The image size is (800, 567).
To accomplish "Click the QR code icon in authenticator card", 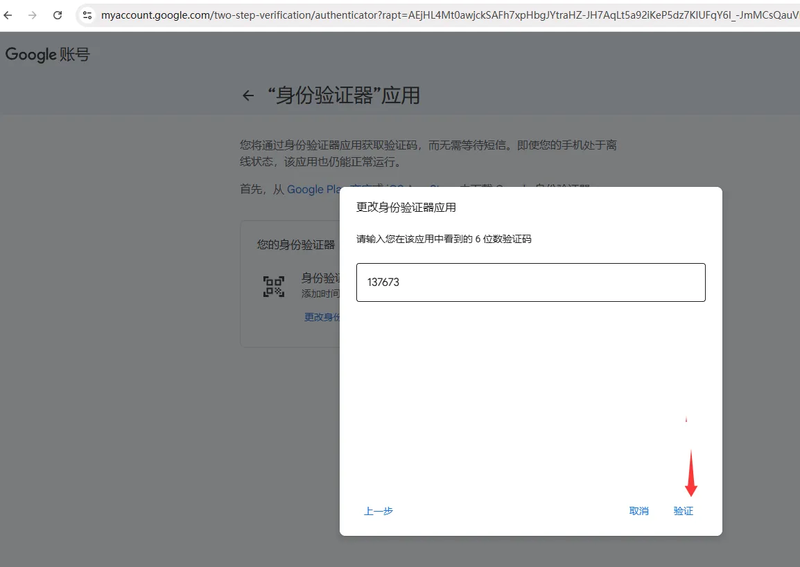I will click(273, 287).
